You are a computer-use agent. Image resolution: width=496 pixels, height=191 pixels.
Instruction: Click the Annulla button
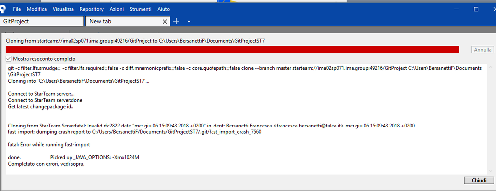point(482,50)
